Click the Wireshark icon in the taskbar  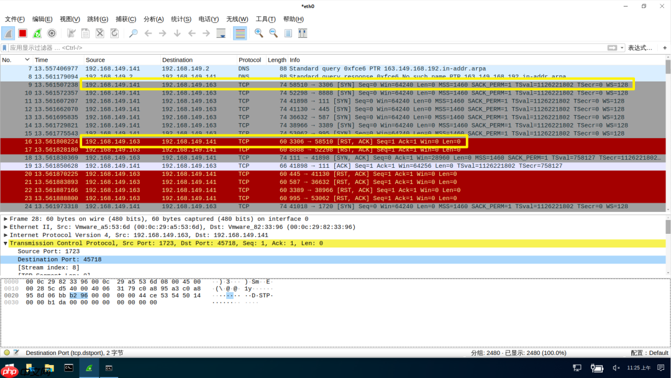pyautogui.click(x=89, y=367)
